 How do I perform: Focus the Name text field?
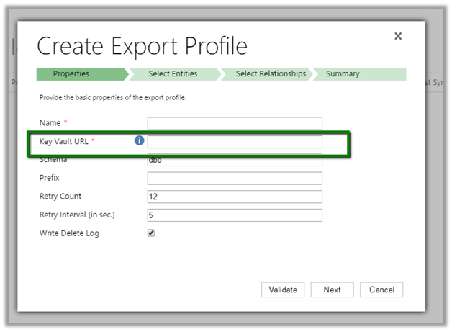point(235,123)
